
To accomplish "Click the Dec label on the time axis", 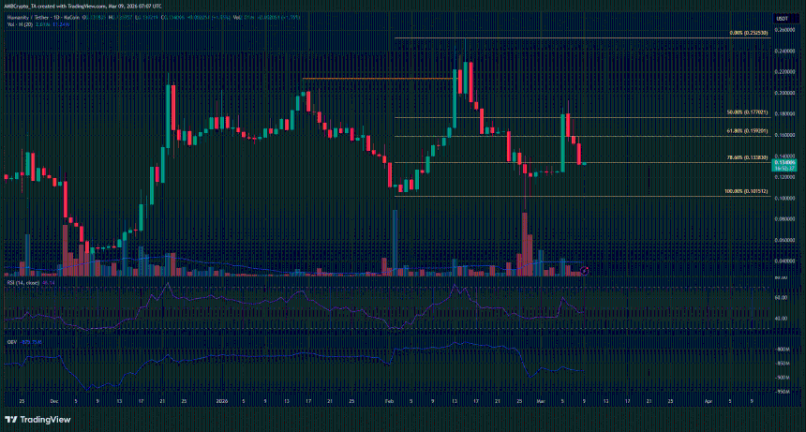I will (x=54, y=401).
